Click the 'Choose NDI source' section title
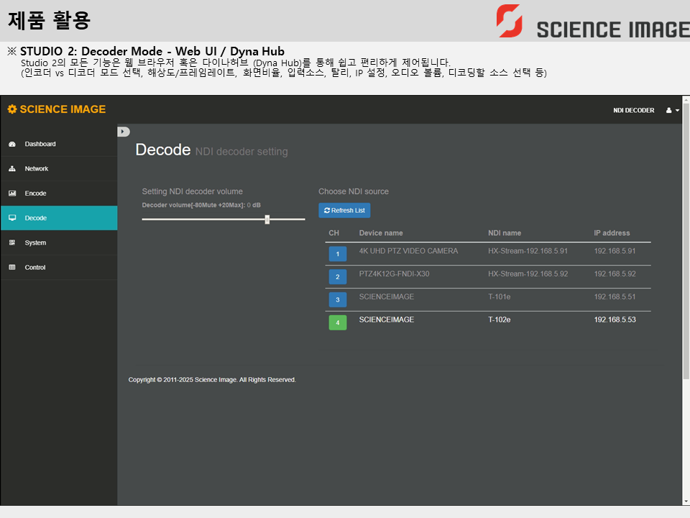 tap(354, 191)
